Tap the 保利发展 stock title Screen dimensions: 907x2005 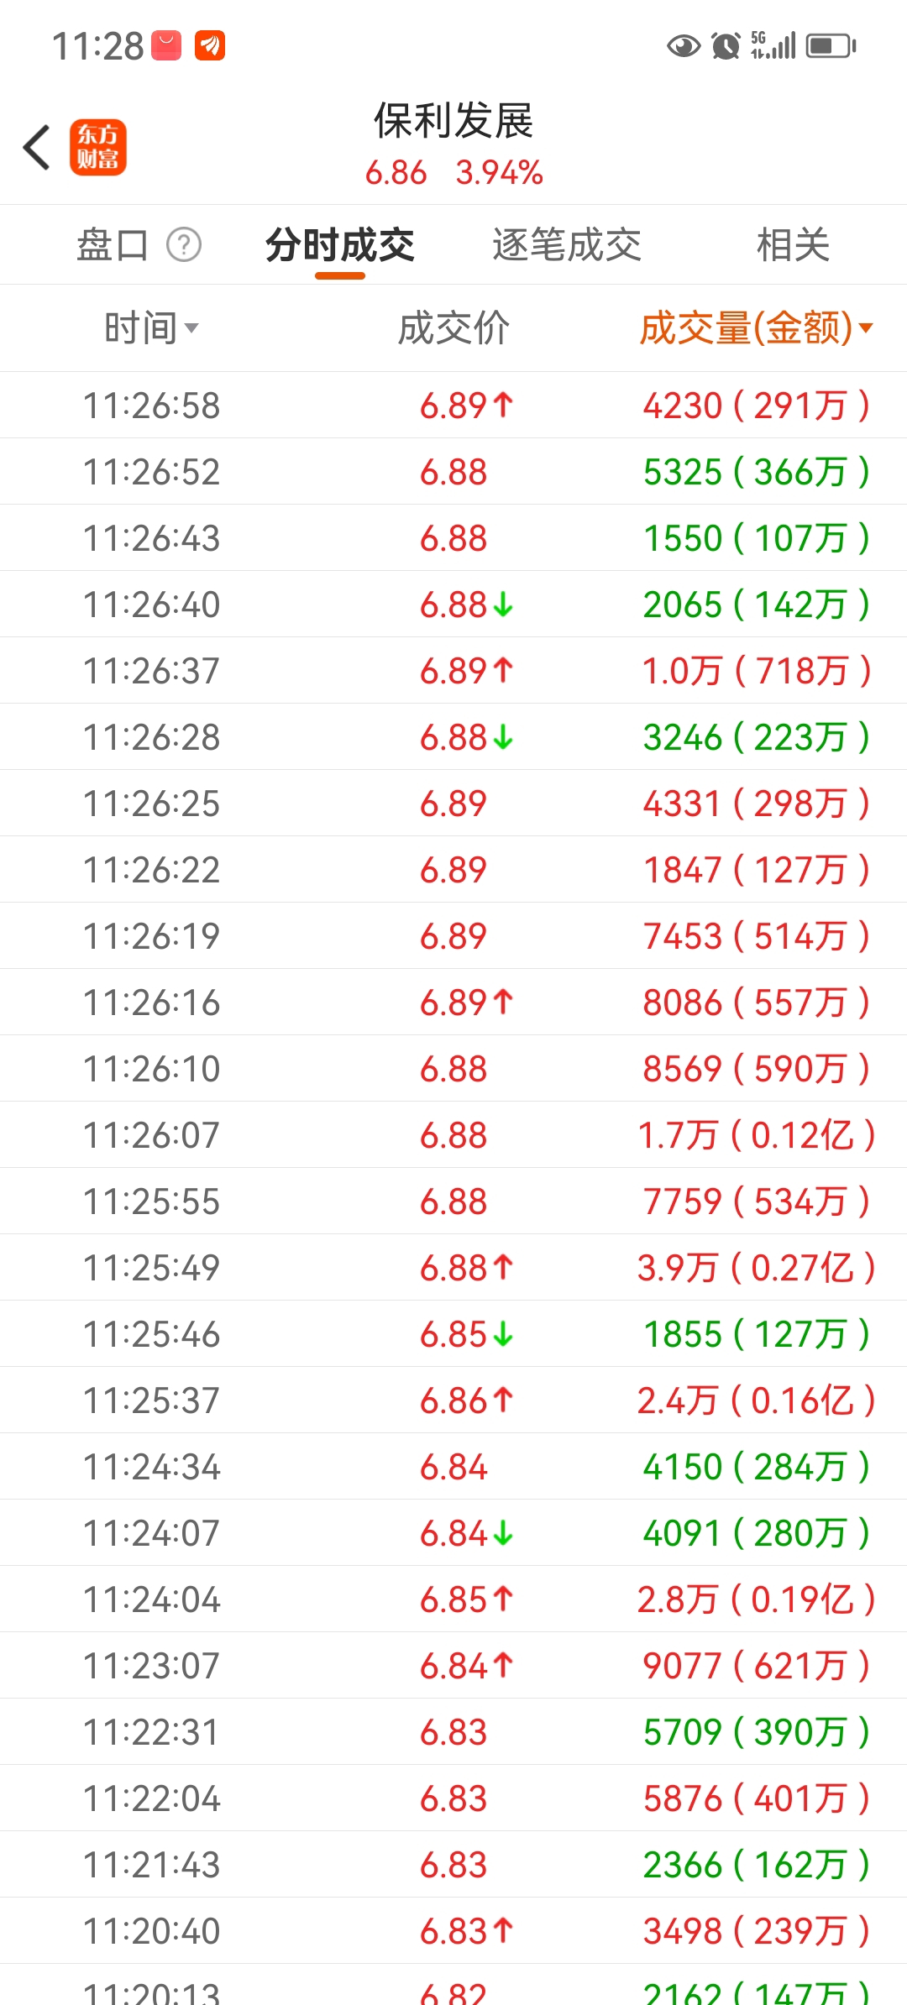(453, 122)
